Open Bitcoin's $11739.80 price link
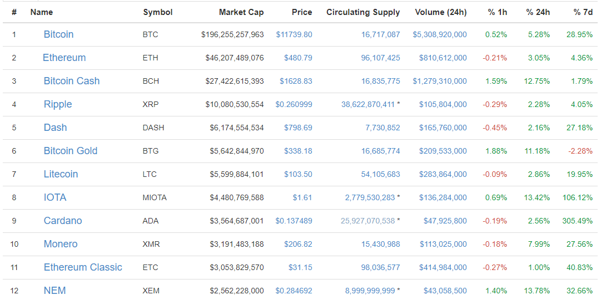 [x=294, y=34]
